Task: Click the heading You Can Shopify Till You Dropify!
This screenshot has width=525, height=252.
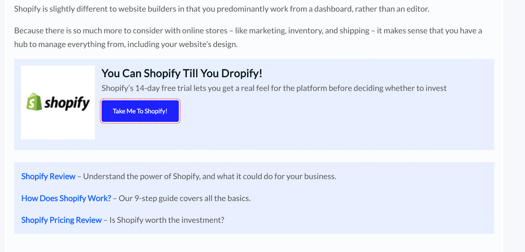Action: click(x=181, y=73)
